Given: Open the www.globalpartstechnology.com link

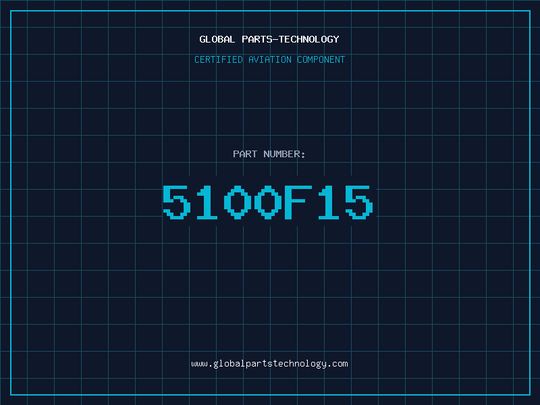Looking at the screenshot, I should 269,364.
